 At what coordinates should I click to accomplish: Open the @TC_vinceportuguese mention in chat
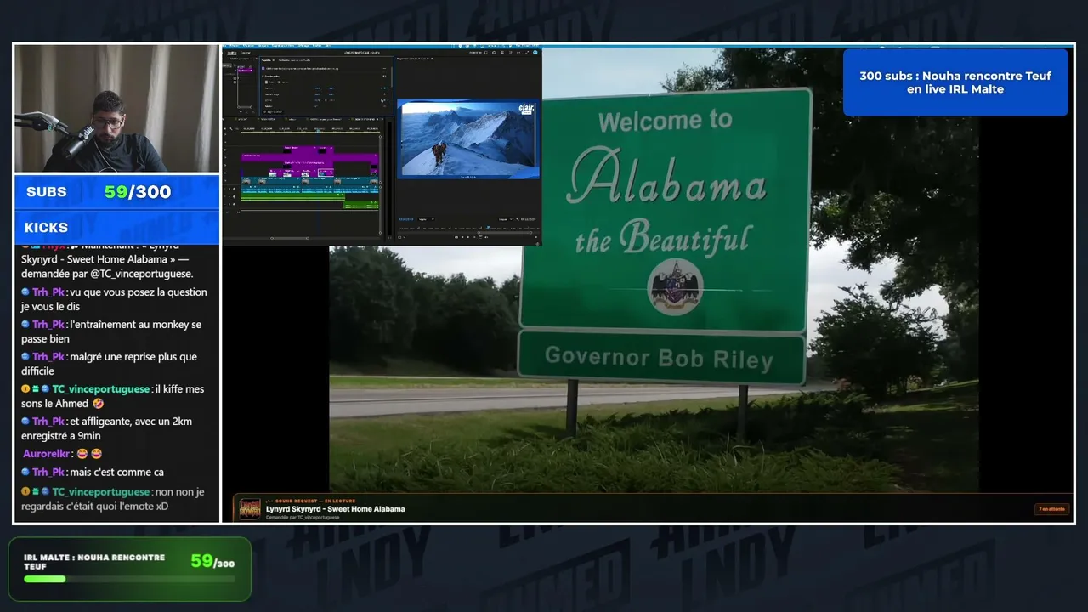[141, 274]
